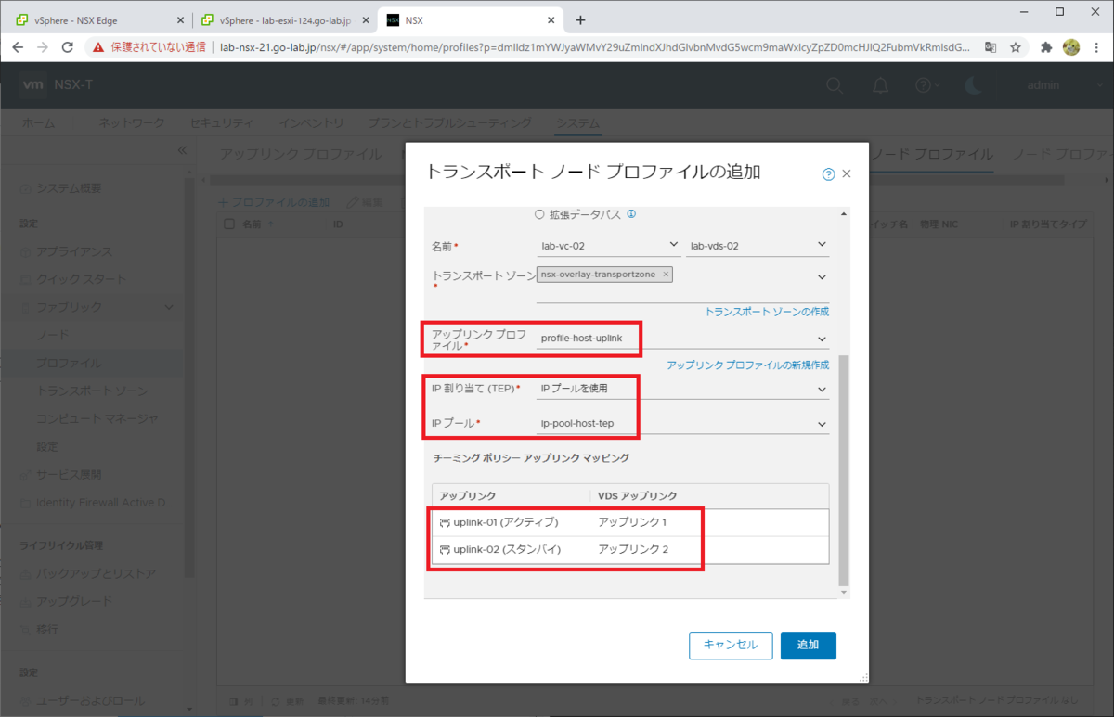Open the help icon in dialog header
This screenshot has width=1114, height=717.
(828, 173)
